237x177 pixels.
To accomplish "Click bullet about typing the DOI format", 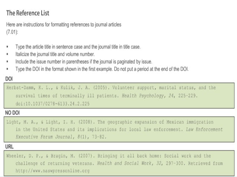I will click(x=102, y=69).
